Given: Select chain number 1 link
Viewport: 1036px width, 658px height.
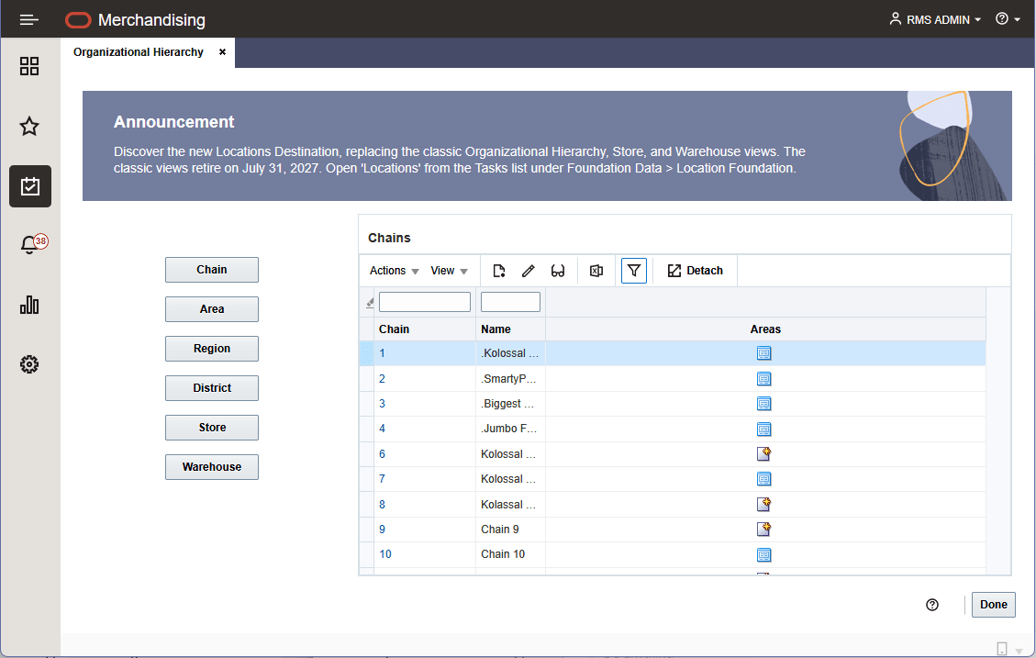Looking at the screenshot, I should pyautogui.click(x=382, y=353).
